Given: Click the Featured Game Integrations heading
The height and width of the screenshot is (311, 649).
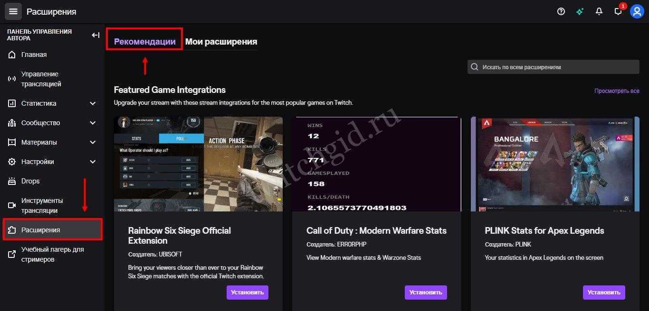Looking at the screenshot, I should point(170,90).
